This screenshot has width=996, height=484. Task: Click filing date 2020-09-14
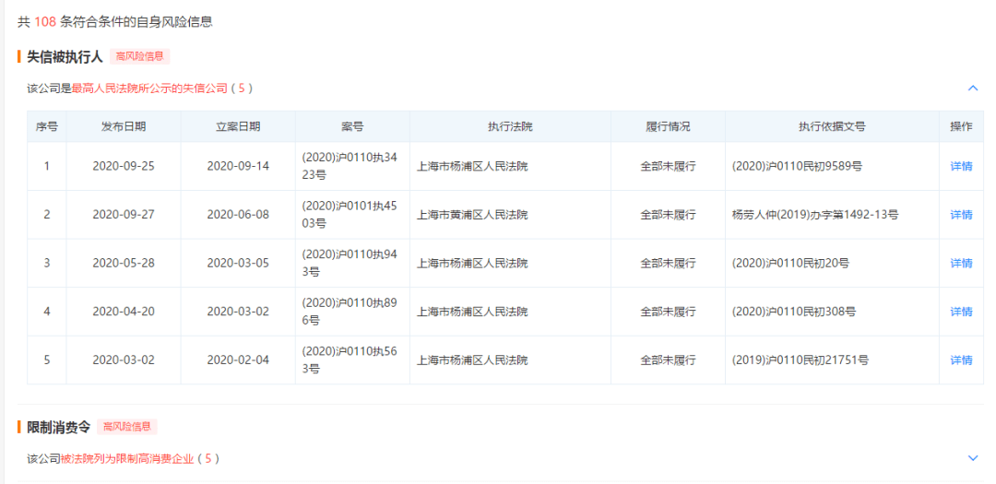click(x=238, y=167)
